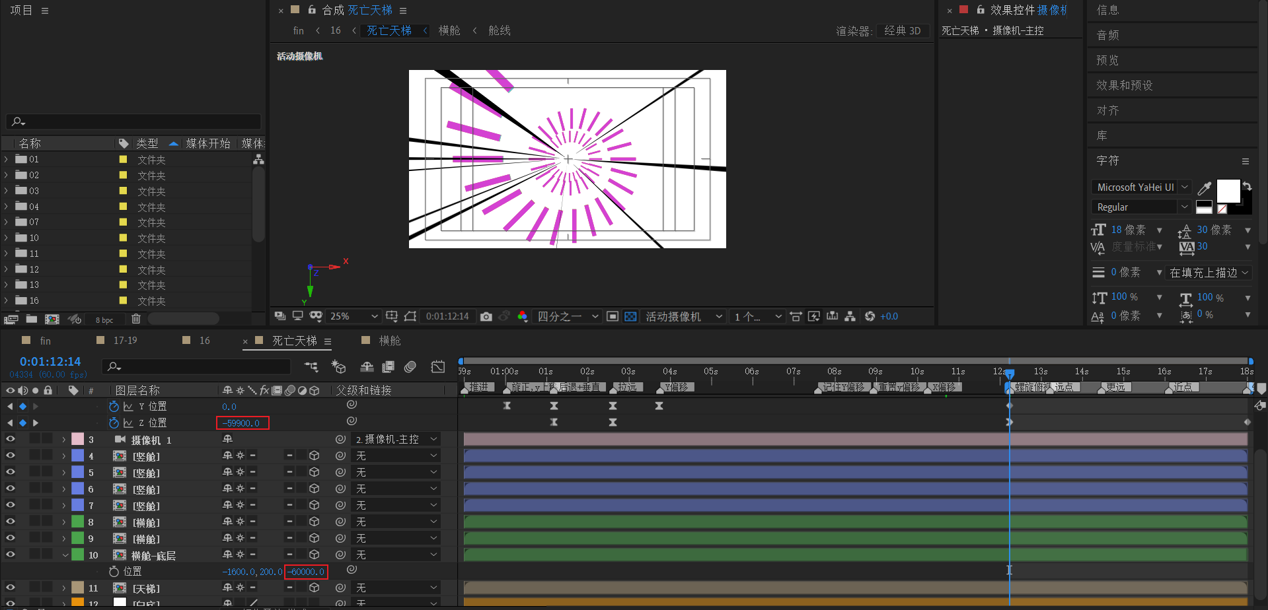This screenshot has height=610, width=1268.
Task: Open the composition mini-flowchart in timeline
Action: click(311, 366)
